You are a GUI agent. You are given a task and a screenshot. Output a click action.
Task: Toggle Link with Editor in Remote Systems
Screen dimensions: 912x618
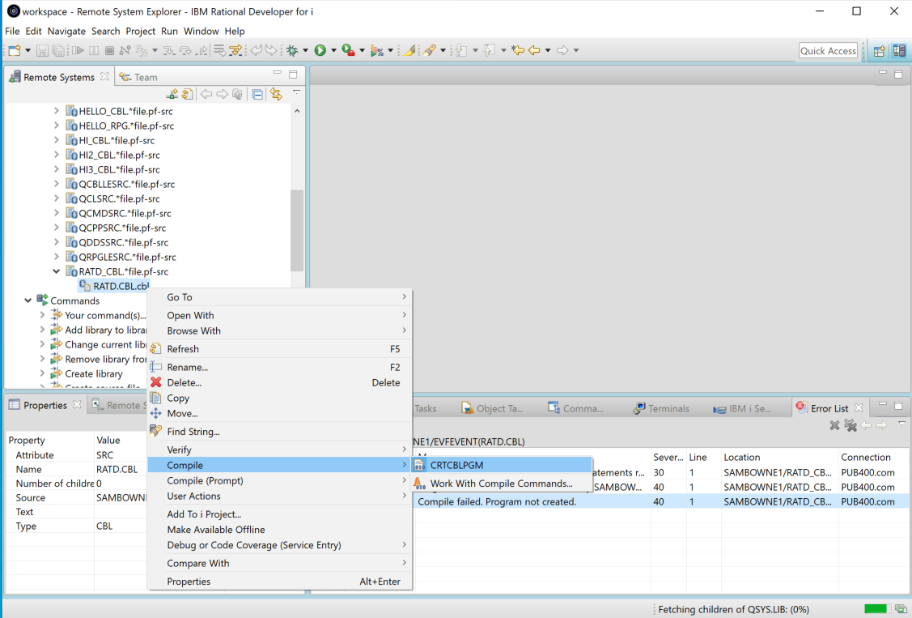click(x=276, y=95)
